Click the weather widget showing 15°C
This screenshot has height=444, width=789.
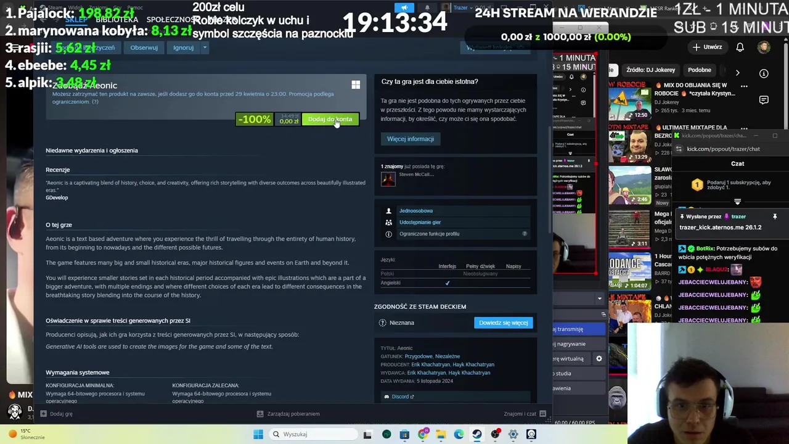[x=25, y=434]
